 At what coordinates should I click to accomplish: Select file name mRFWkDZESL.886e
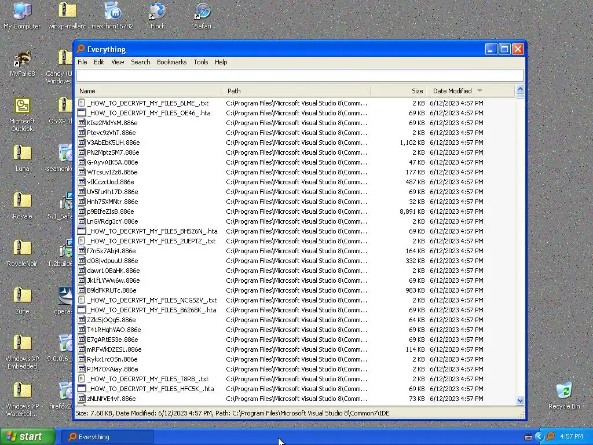pyautogui.click(x=114, y=349)
